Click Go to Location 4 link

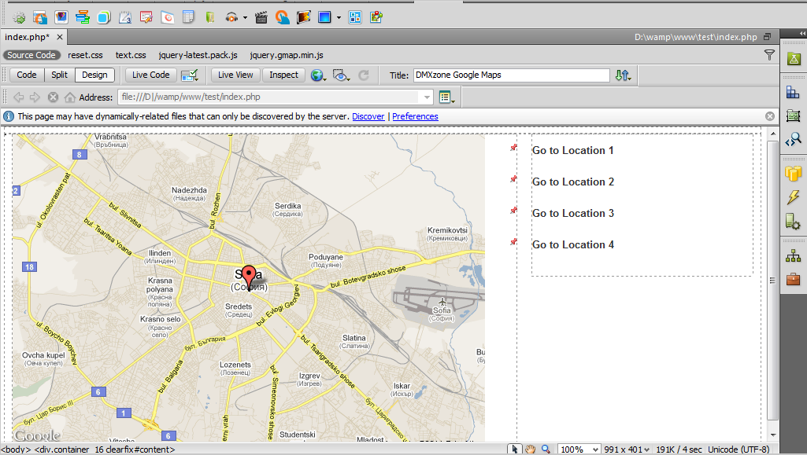[573, 244]
